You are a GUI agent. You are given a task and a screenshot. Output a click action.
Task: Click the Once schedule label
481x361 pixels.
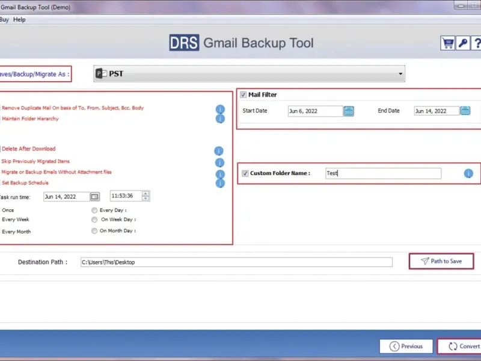coord(8,210)
